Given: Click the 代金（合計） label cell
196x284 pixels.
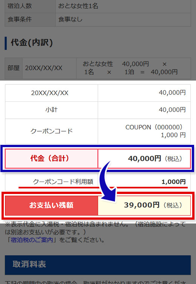Looking at the screenshot, I should (x=51, y=158).
